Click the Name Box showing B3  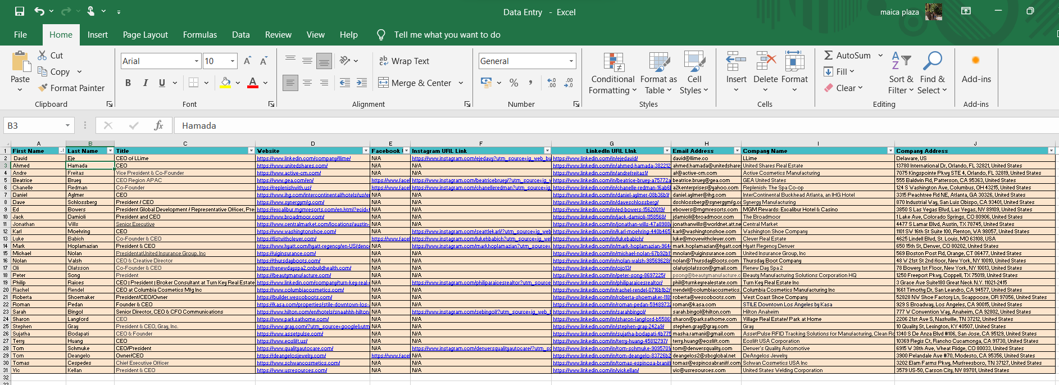[34, 125]
